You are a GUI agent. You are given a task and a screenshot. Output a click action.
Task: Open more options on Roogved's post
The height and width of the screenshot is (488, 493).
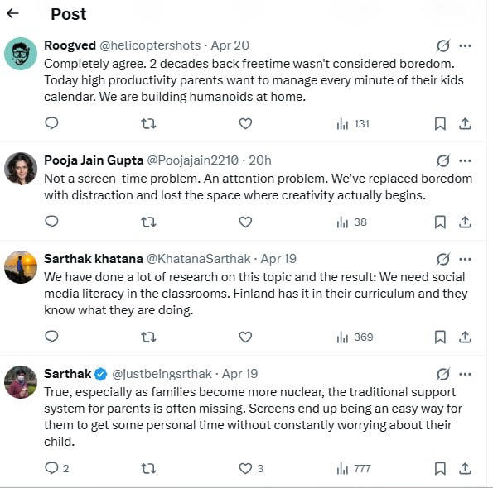[465, 45]
